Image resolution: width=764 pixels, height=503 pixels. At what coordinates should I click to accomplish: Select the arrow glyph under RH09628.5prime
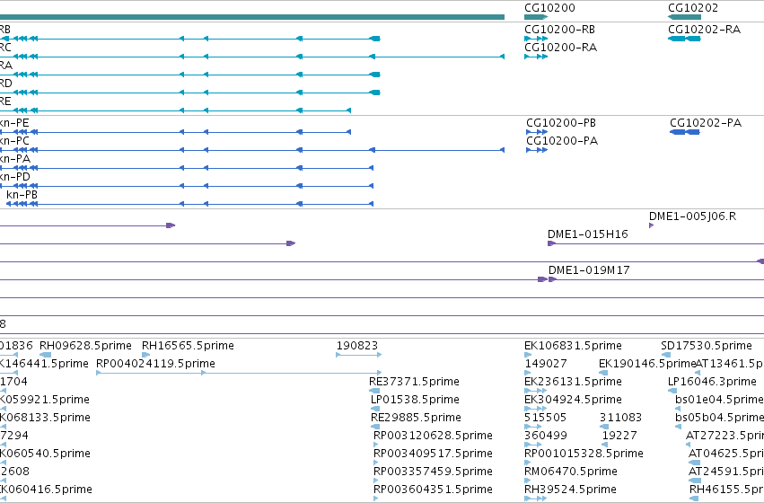[x=45, y=355]
